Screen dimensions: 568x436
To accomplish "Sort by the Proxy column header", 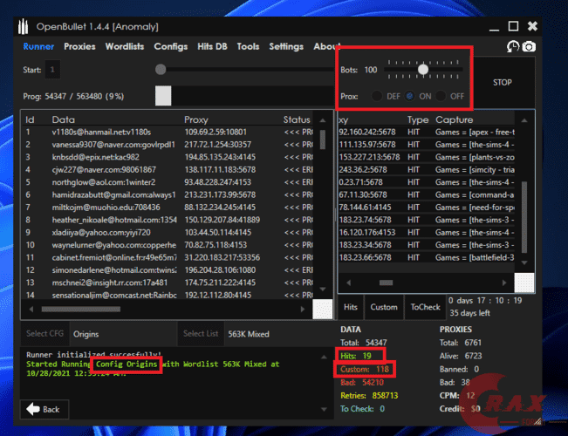I will click(x=196, y=119).
